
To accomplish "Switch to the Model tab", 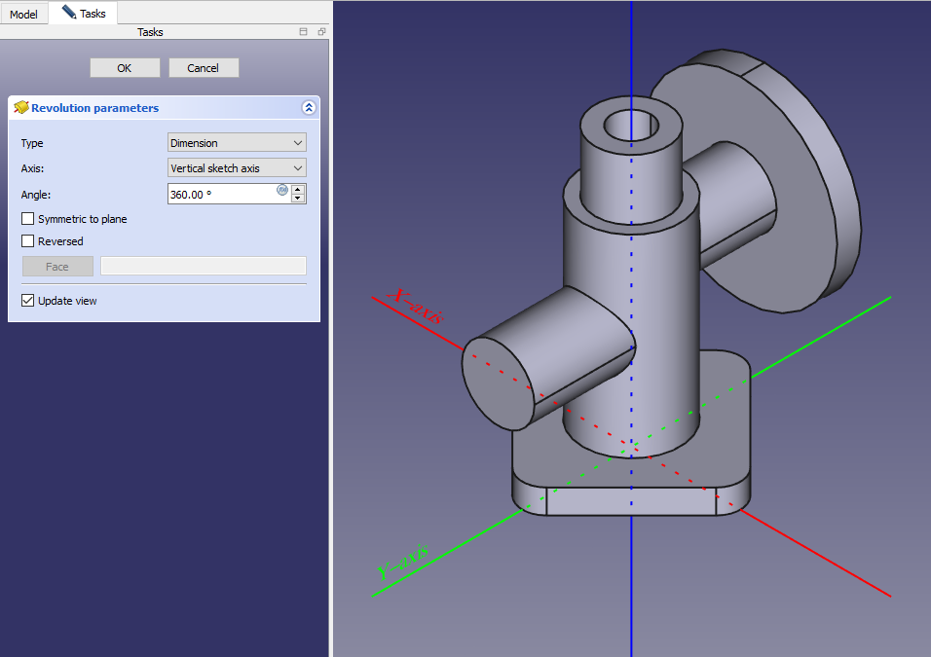I will click(23, 15).
